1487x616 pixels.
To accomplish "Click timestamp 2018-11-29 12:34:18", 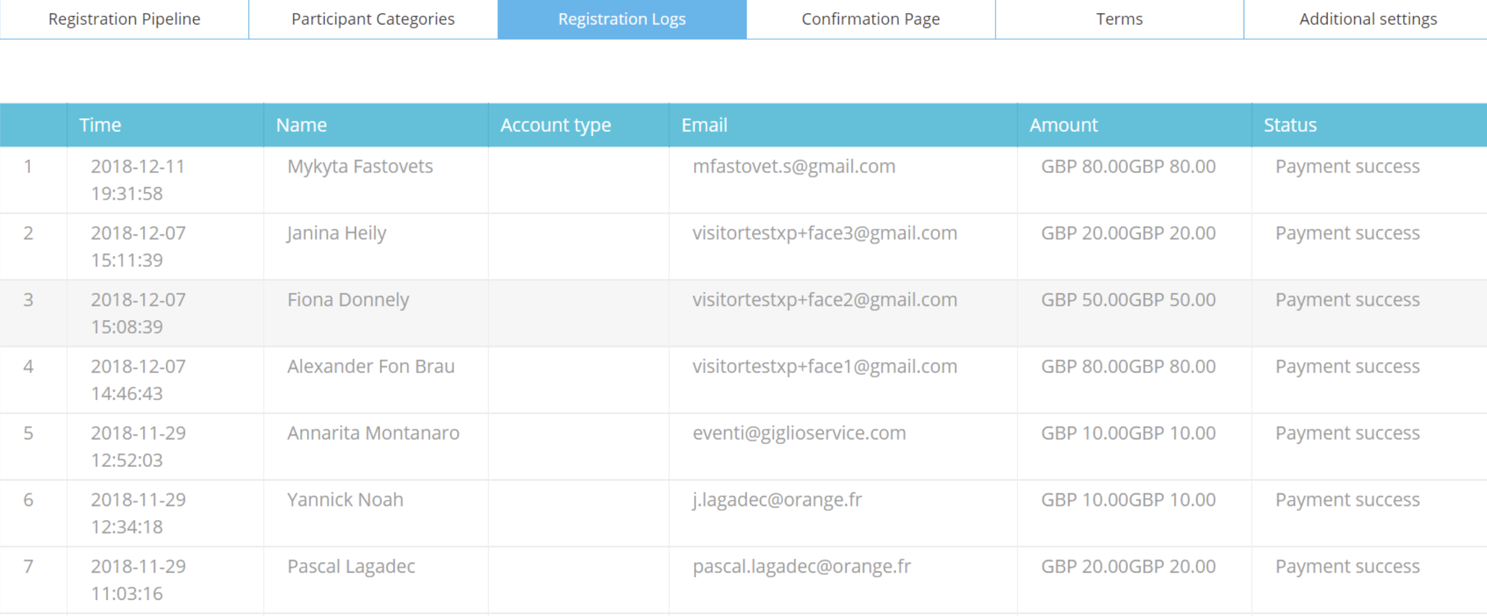I will (138, 513).
